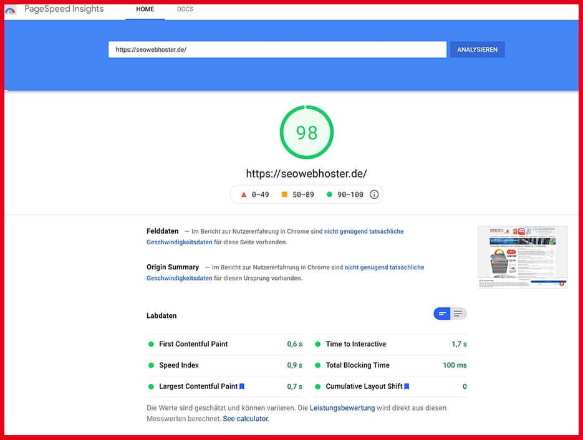Screen dimensions: 583x440
Task: Expand the Origin Summary section
Action: point(173,267)
